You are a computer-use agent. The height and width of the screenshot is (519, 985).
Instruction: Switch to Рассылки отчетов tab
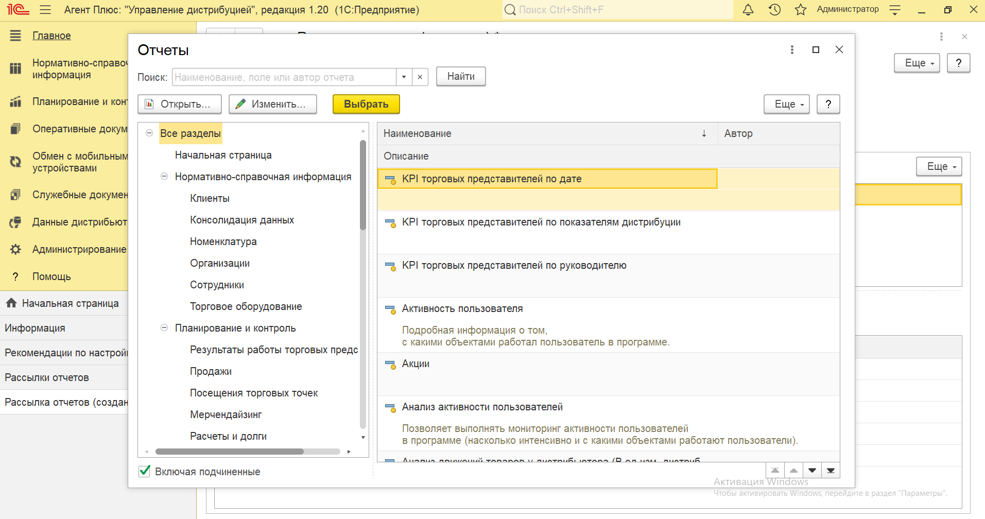pyautogui.click(x=64, y=377)
